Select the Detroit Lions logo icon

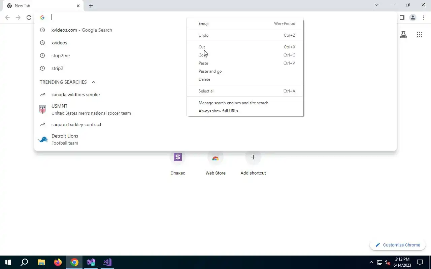point(43,139)
